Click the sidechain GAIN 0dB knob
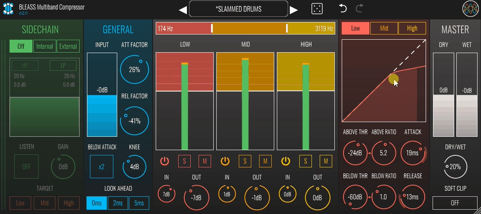The height and width of the screenshot is (214, 481). click(x=63, y=167)
